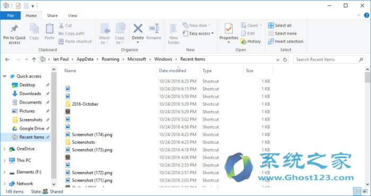Expand the Network tree node
This screenshot has height=196, width=371.
pyautogui.click(x=4, y=184)
